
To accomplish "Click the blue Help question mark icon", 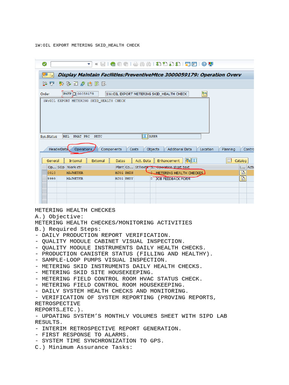I will pos(204,64).
